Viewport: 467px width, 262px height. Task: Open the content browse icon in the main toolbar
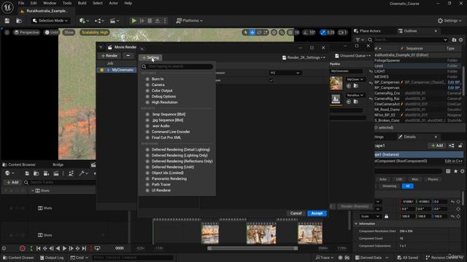pyautogui.click(x=19, y=20)
